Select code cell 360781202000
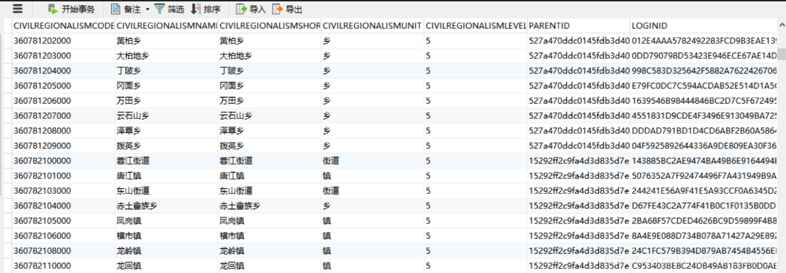Viewport: 786px width, 273px height. click(63, 40)
